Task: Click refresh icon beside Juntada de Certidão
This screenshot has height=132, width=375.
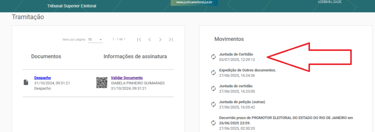Action: click(214, 57)
